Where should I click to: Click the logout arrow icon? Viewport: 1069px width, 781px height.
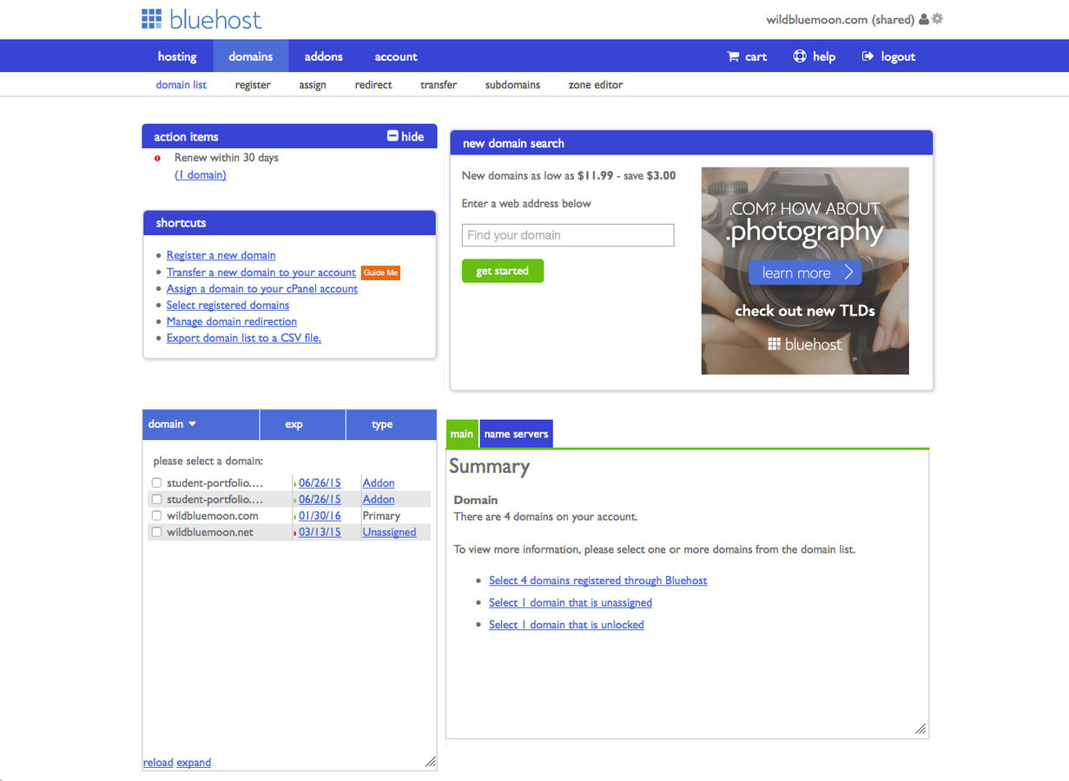click(868, 56)
